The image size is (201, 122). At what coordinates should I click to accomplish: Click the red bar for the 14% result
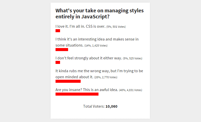(x=62, y=50)
